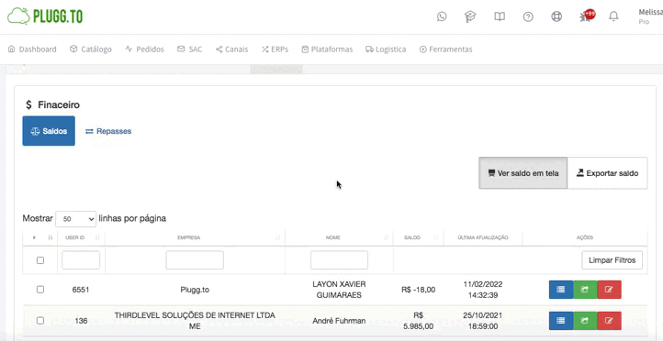Open the Logística menu
Viewport: 663px width, 341px height.
(386, 49)
